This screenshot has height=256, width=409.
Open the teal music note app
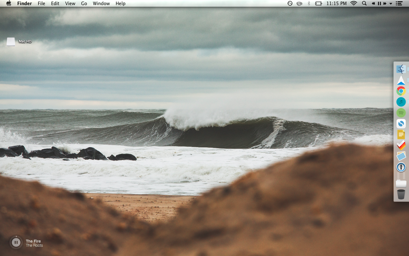pyautogui.click(x=401, y=102)
